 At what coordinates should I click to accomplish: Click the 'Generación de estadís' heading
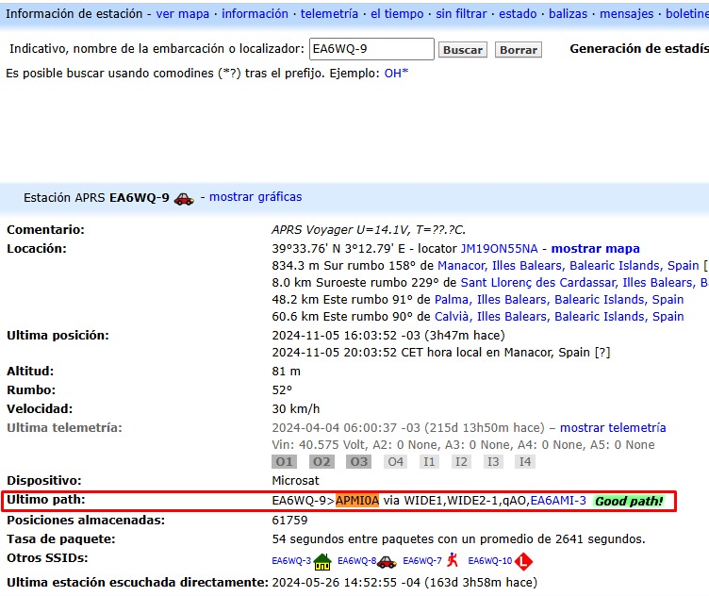coord(639,49)
